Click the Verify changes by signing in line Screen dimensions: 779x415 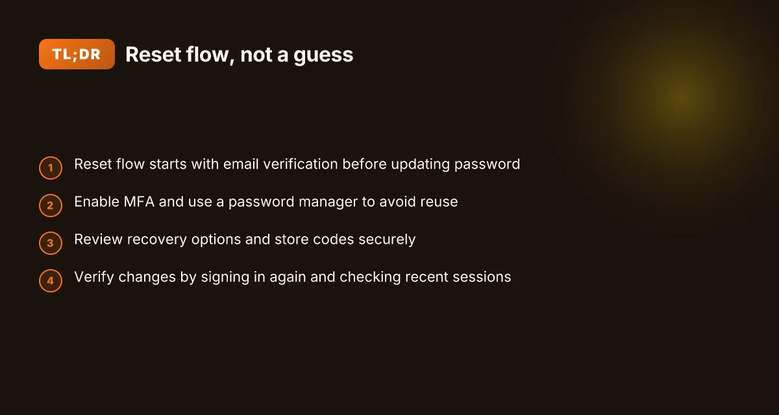coord(293,277)
